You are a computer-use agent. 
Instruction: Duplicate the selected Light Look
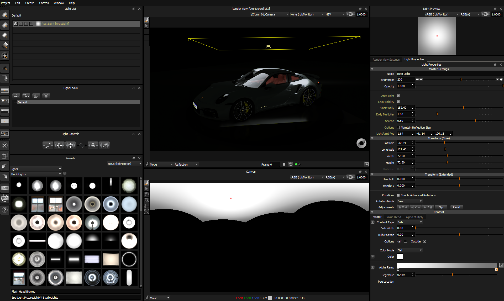point(36,96)
